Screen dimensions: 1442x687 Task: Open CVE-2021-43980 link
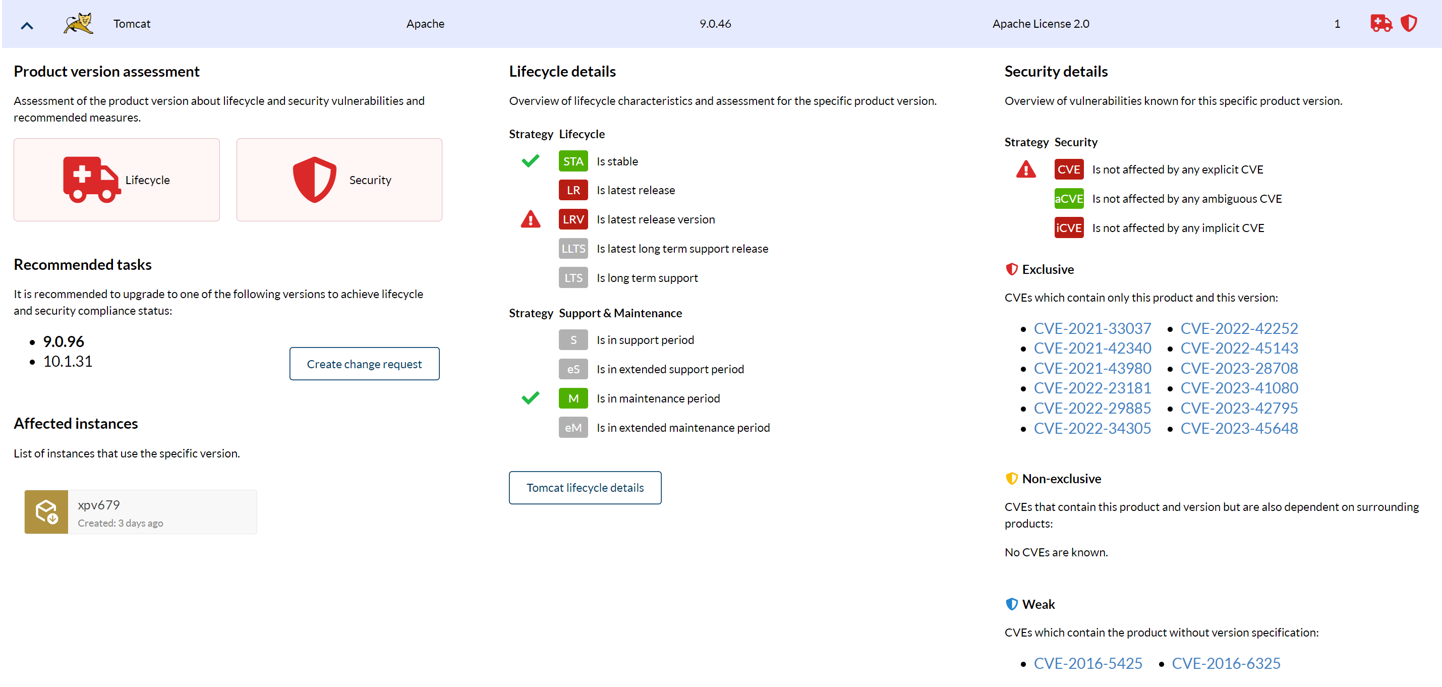click(x=1091, y=368)
